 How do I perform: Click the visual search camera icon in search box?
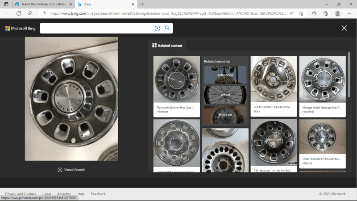pos(157,28)
